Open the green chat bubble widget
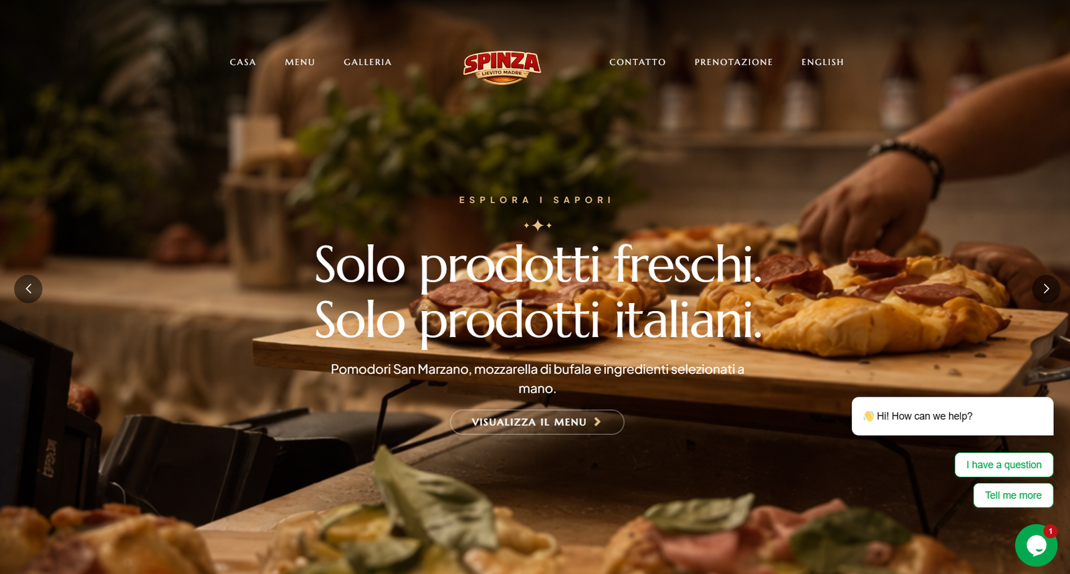Image resolution: width=1070 pixels, height=574 pixels. [1036, 545]
